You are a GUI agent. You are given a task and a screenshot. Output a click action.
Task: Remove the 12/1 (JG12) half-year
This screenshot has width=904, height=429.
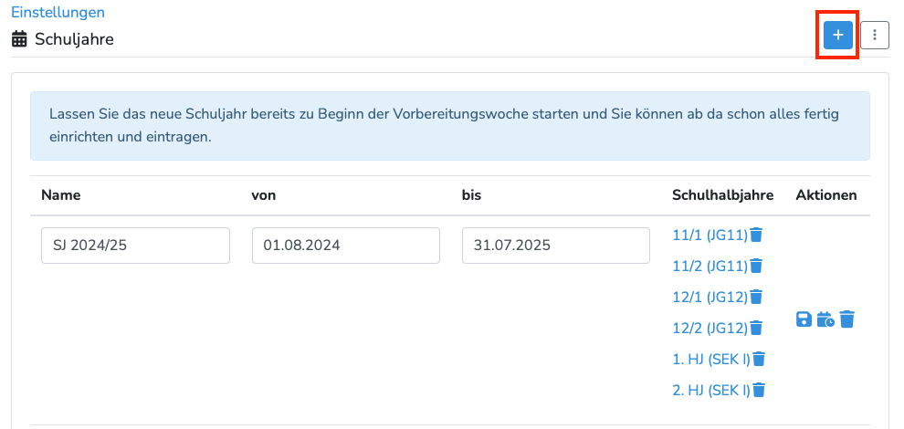point(756,298)
